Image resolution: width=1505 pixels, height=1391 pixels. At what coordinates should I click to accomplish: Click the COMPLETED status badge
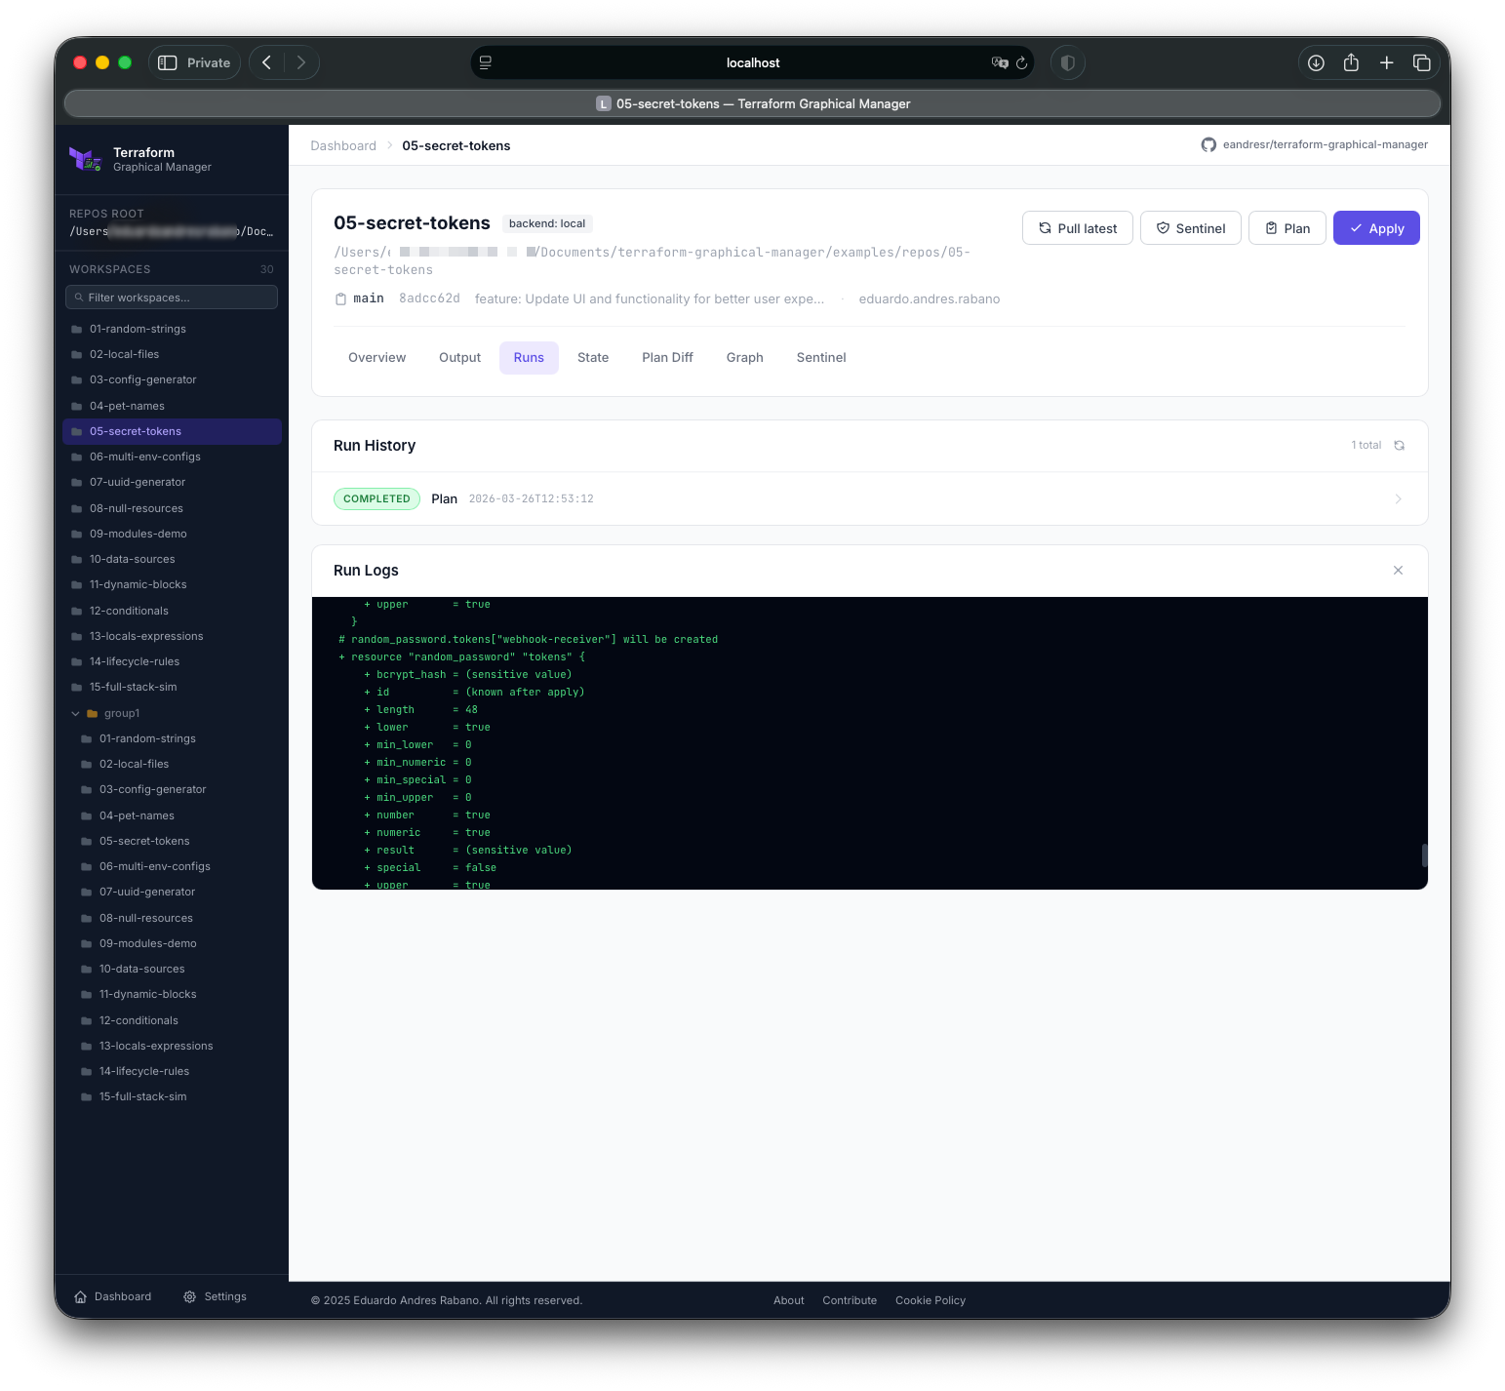tap(376, 499)
